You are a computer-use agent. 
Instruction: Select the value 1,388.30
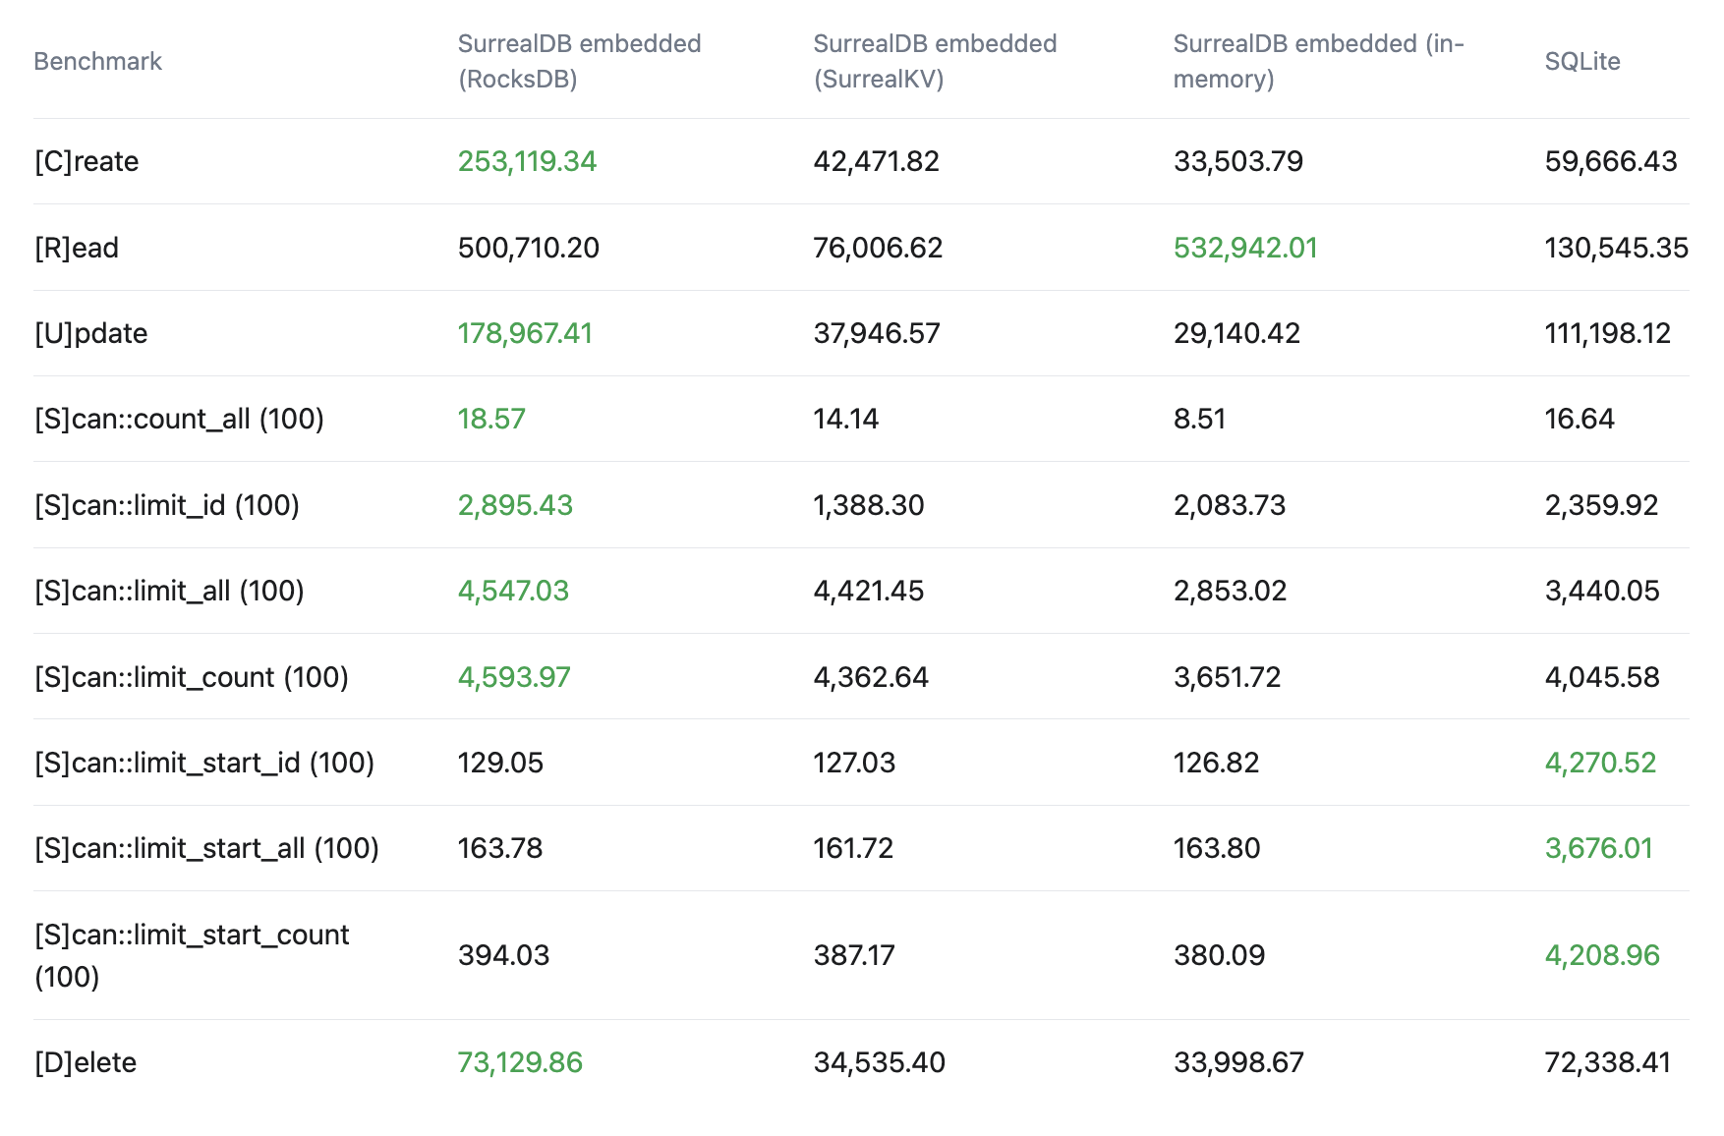coord(869,505)
